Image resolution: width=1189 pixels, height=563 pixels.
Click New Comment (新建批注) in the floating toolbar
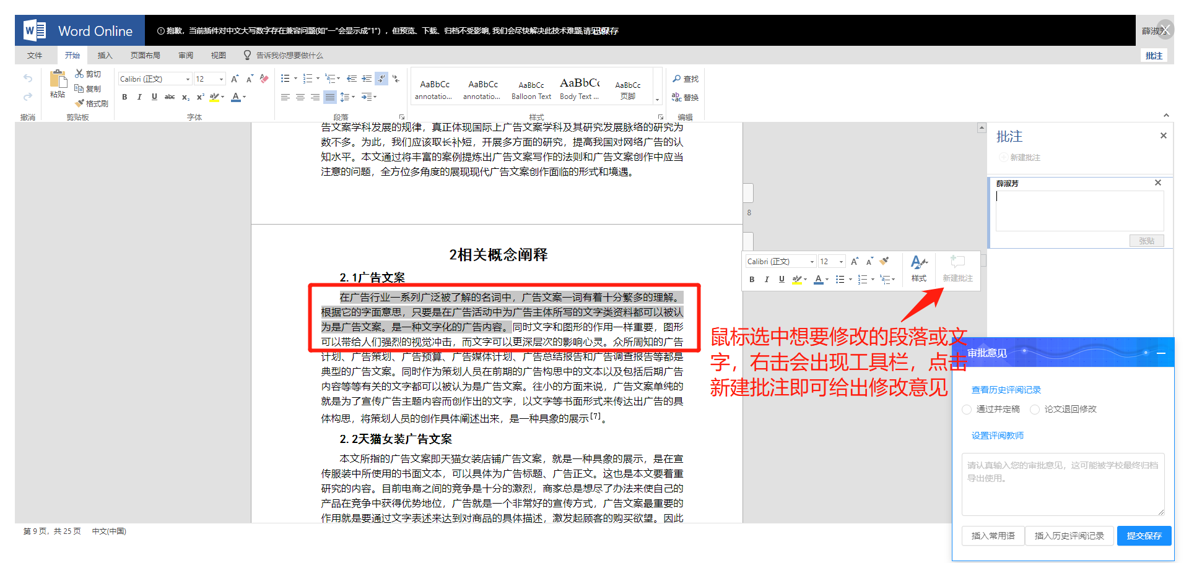[957, 269]
